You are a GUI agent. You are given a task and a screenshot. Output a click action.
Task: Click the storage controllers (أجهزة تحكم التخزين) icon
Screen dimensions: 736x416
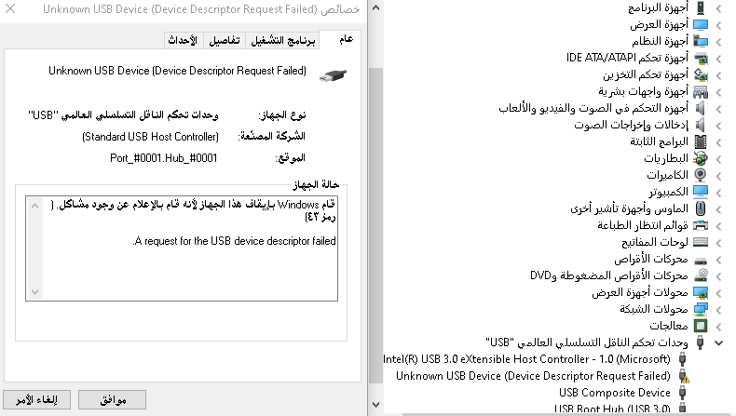pyautogui.click(x=701, y=75)
